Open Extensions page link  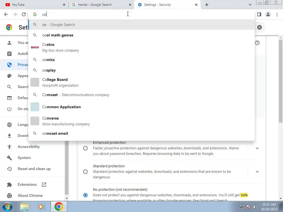pos(27,184)
